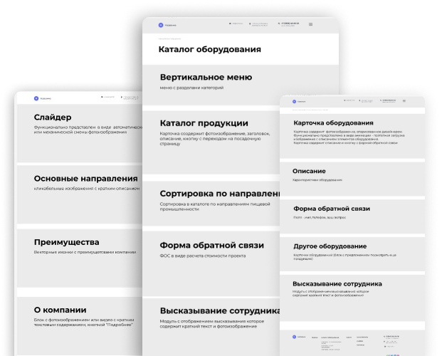Click the «Каталог оборудования» page title

click(209, 50)
